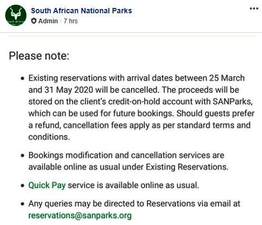Open the post via the 7 hrs timestamp

(x=71, y=21)
